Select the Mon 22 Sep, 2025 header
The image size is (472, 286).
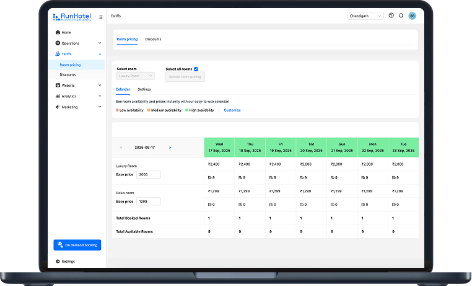click(x=373, y=148)
